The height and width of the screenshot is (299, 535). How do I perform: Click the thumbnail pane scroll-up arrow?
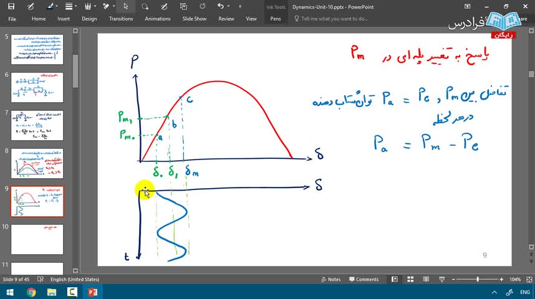click(x=75, y=31)
